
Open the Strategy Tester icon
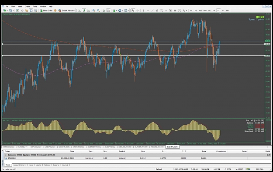[35, 11]
